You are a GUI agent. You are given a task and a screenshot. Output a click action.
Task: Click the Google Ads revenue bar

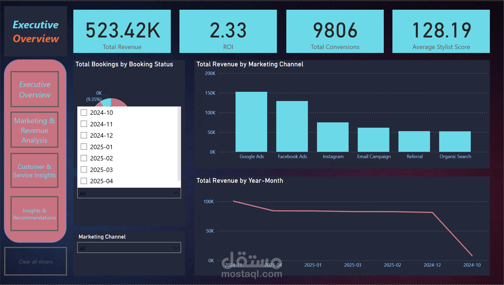coord(251,122)
